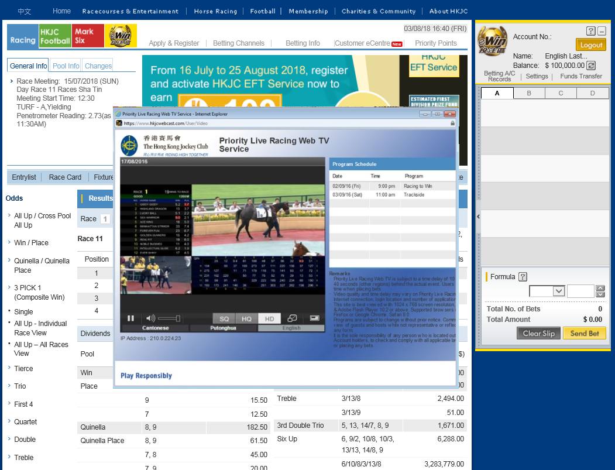Viewport: 615px width, 470px height.
Task: Open the HKJC Football section icon
Action: click(x=55, y=36)
